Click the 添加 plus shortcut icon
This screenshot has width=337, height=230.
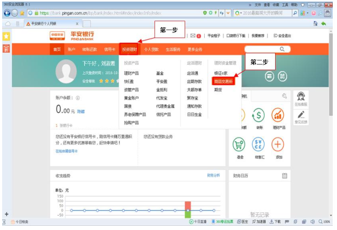(278, 144)
